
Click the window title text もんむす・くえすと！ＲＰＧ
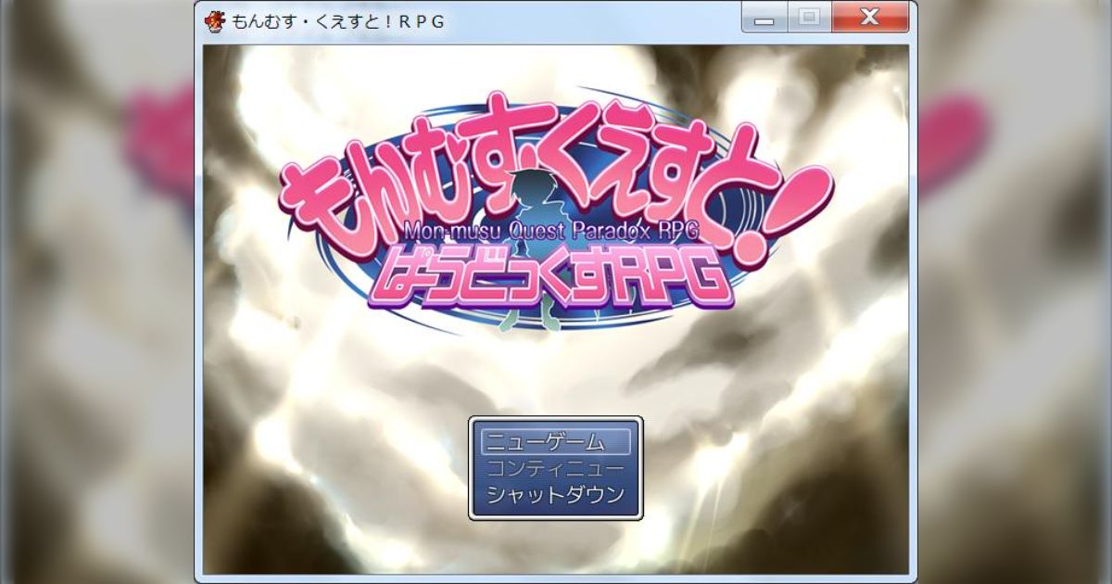point(338,21)
